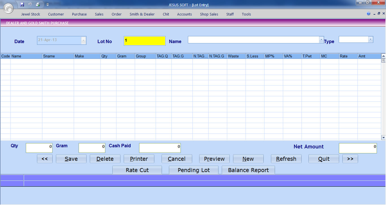Open the Jewel Stock menu
386x205 pixels.
31,14
